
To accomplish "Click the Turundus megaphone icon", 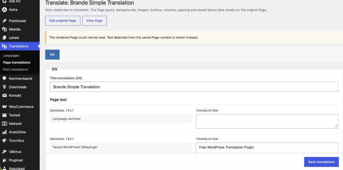I will click(4, 141).
